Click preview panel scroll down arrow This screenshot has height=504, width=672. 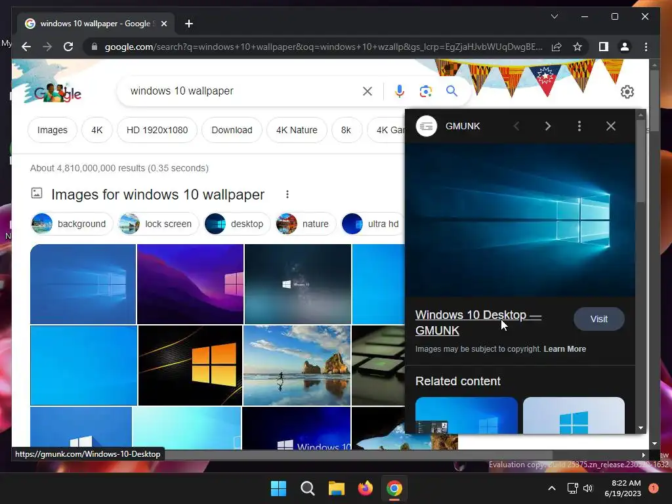tap(640, 428)
